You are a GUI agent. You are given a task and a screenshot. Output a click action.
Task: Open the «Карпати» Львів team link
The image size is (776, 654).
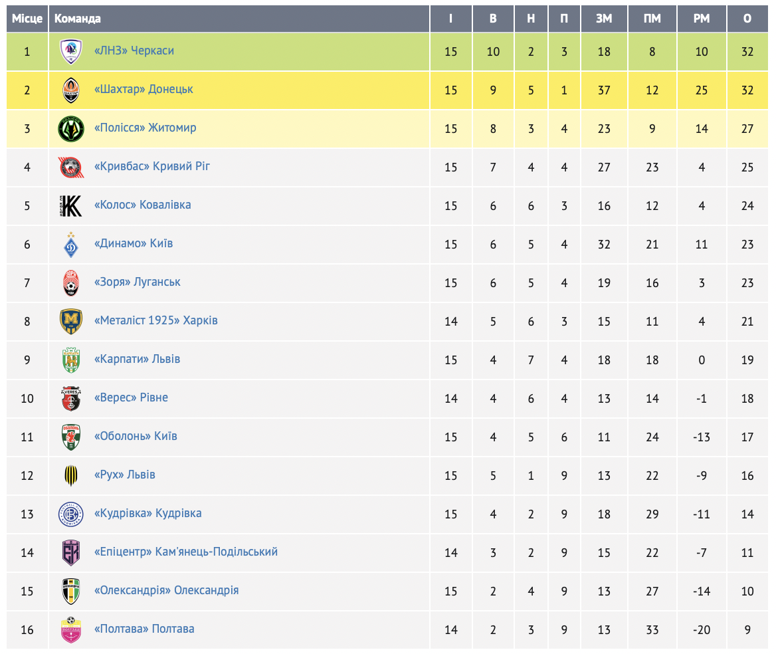click(x=137, y=359)
